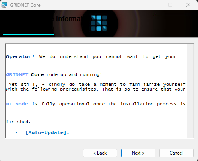The width and height of the screenshot is (198, 161).
Task: Click the "Yet still," line of text
Action: [x=97, y=84]
